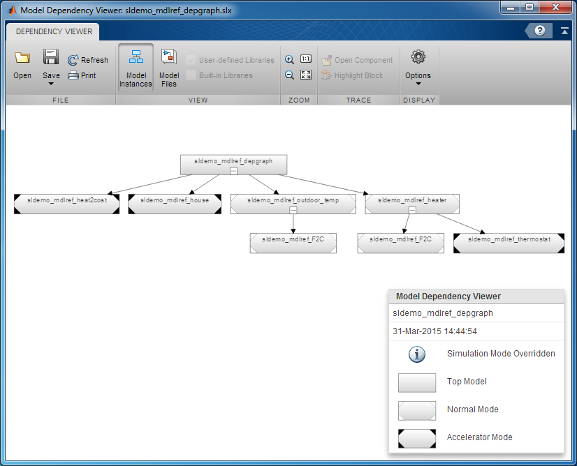The image size is (577, 466).
Task: Collapse the sldemo_mdlref_outdoor_temp node
Action: (293, 210)
